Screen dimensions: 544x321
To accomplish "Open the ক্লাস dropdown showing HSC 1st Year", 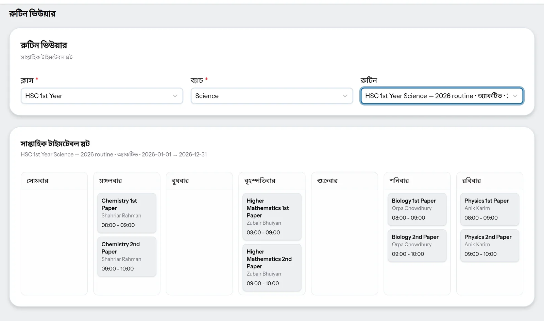I will pyautogui.click(x=102, y=96).
